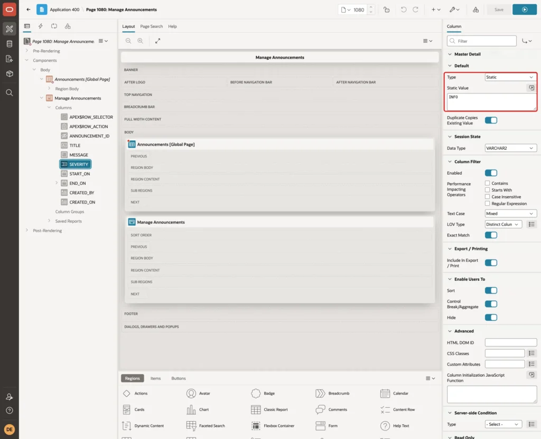Zoom out the layout view

coord(128,41)
